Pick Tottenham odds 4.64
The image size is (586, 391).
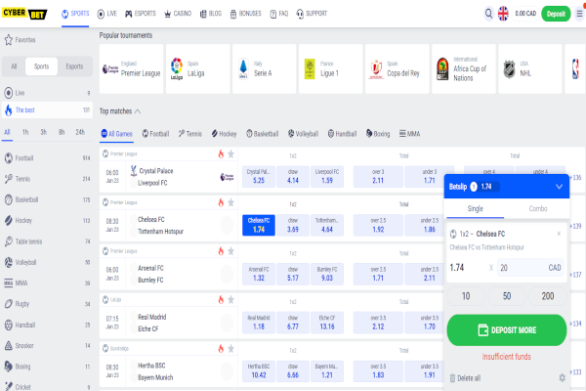point(327,225)
